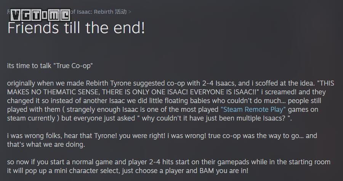This screenshot has width=343, height=181.
Task: Click the "Friends till the end!" headline
Action: pyautogui.click(x=76, y=28)
